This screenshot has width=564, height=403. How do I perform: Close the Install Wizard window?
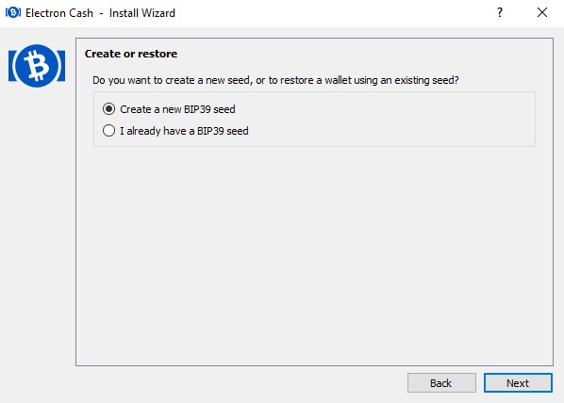point(542,13)
